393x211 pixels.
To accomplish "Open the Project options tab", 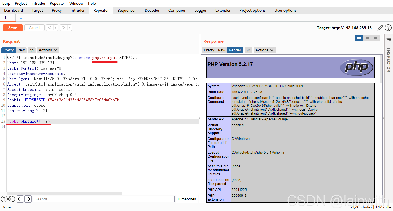I will click(252, 10).
